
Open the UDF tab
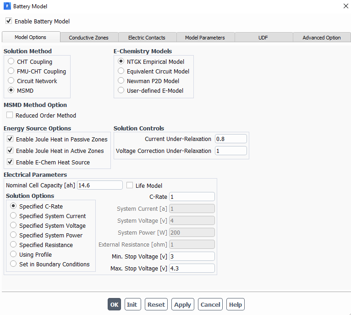point(263,38)
